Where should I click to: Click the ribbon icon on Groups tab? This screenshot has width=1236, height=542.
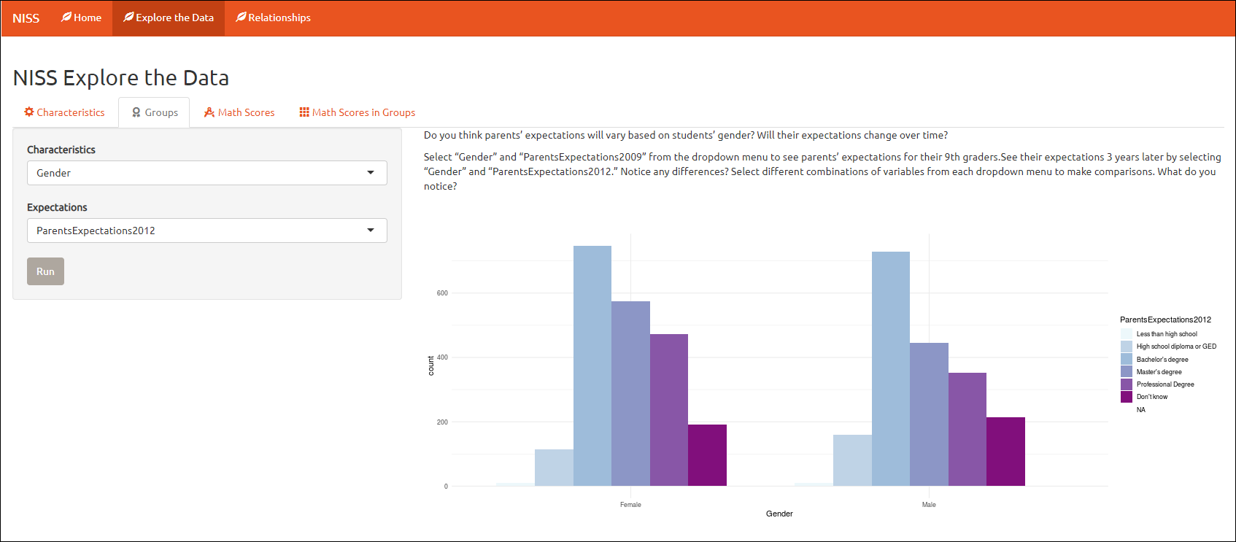[x=136, y=112]
